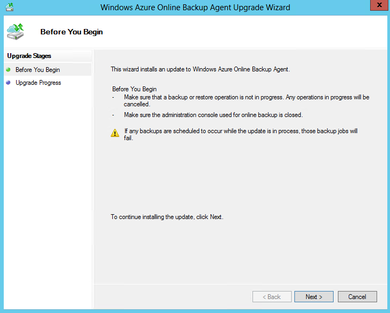Click the Upgrade Stages heading

29,56
